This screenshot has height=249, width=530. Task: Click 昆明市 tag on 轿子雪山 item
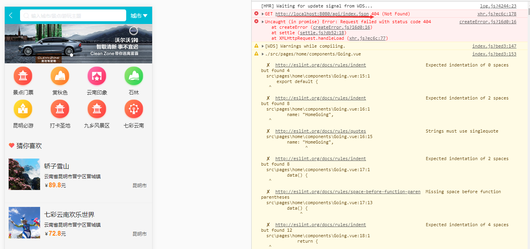[140, 185]
